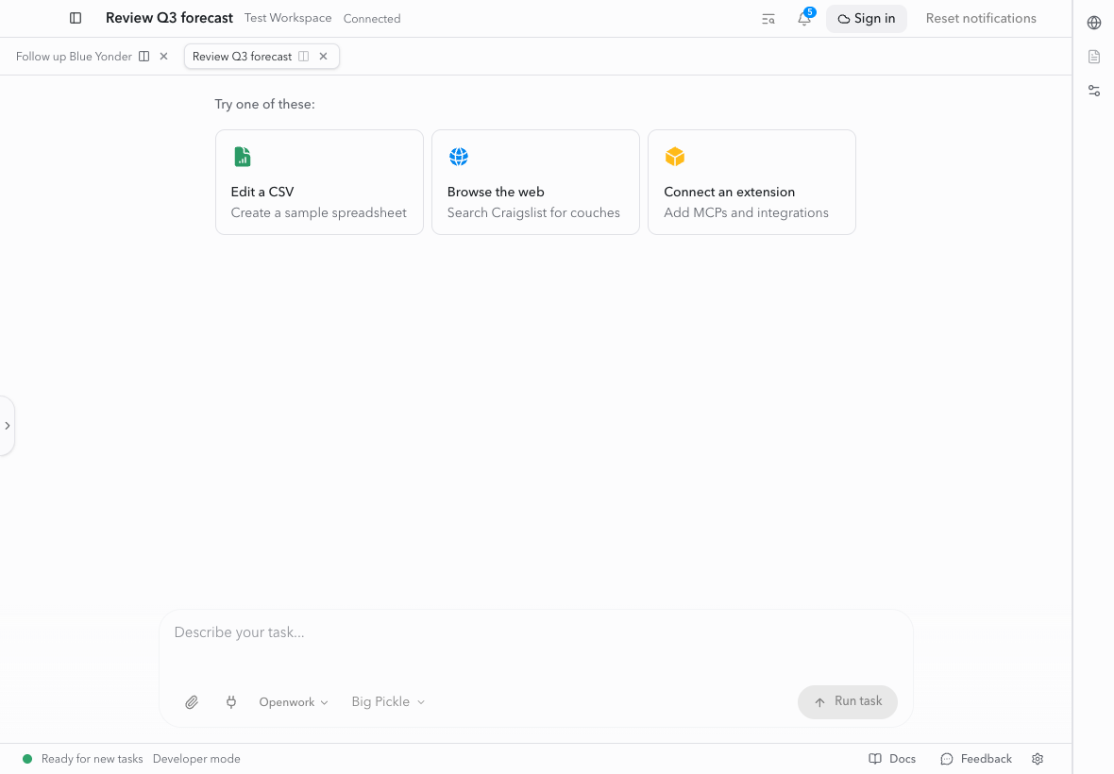Viewport: 1114px width, 774px height.
Task: Click the Connected status text
Action: [372, 19]
